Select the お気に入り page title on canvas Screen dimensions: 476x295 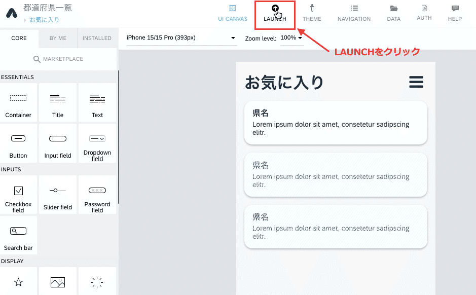(284, 82)
